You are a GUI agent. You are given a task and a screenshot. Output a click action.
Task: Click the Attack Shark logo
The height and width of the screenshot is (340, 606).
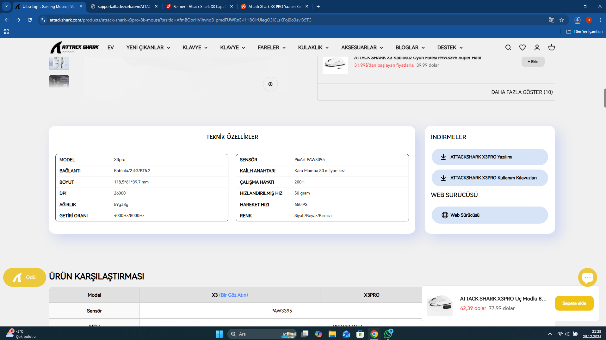click(75, 47)
